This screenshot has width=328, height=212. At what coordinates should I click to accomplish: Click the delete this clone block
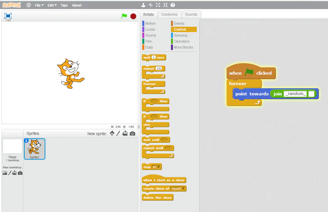pyautogui.click(x=157, y=197)
